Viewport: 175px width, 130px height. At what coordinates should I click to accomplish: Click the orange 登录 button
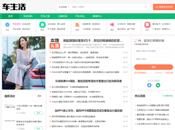pos(154,67)
